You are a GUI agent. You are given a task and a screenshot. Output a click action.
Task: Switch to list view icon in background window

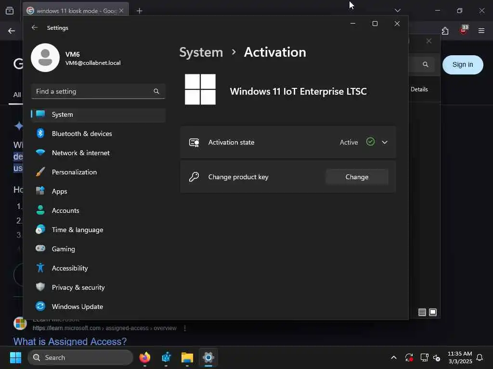tap(422, 312)
